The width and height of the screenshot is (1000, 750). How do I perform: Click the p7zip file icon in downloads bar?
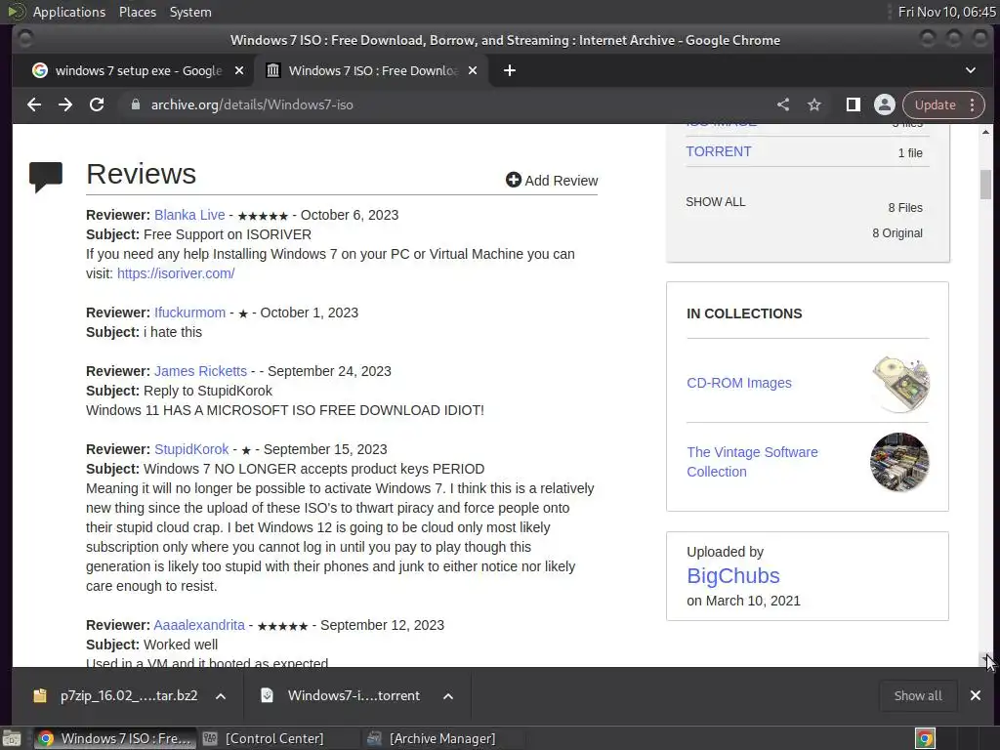[39, 695]
